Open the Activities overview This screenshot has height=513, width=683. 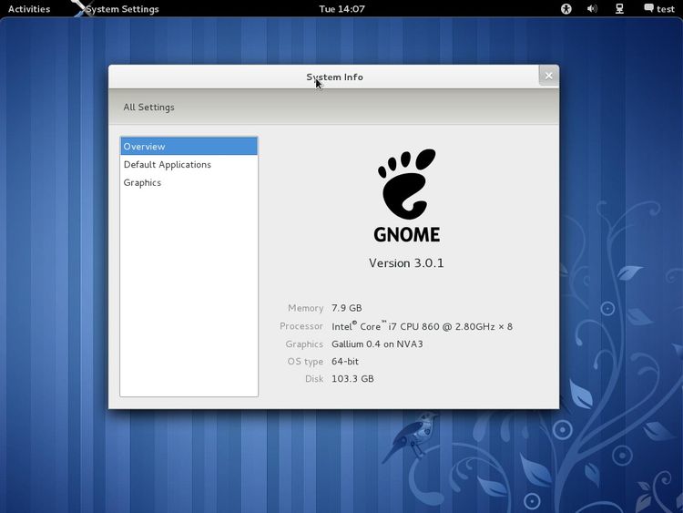coord(29,9)
